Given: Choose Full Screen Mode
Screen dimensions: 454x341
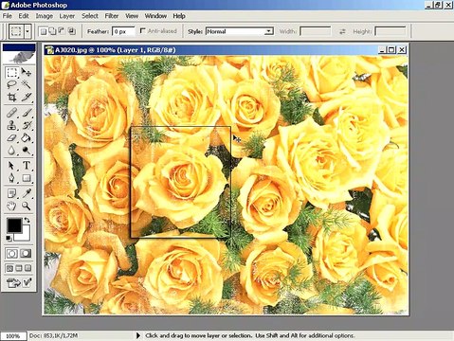Looking at the screenshot, I should click(x=28, y=268).
